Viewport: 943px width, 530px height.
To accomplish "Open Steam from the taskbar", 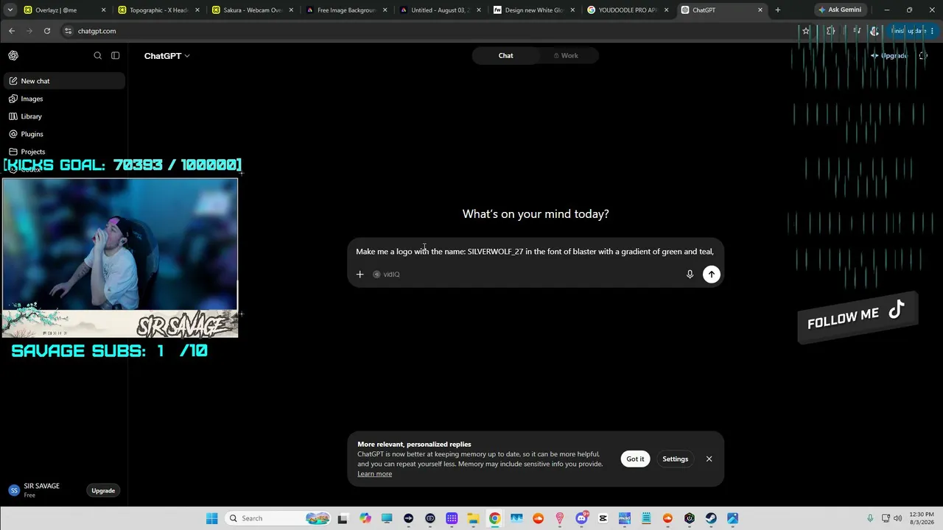I will [x=711, y=518].
